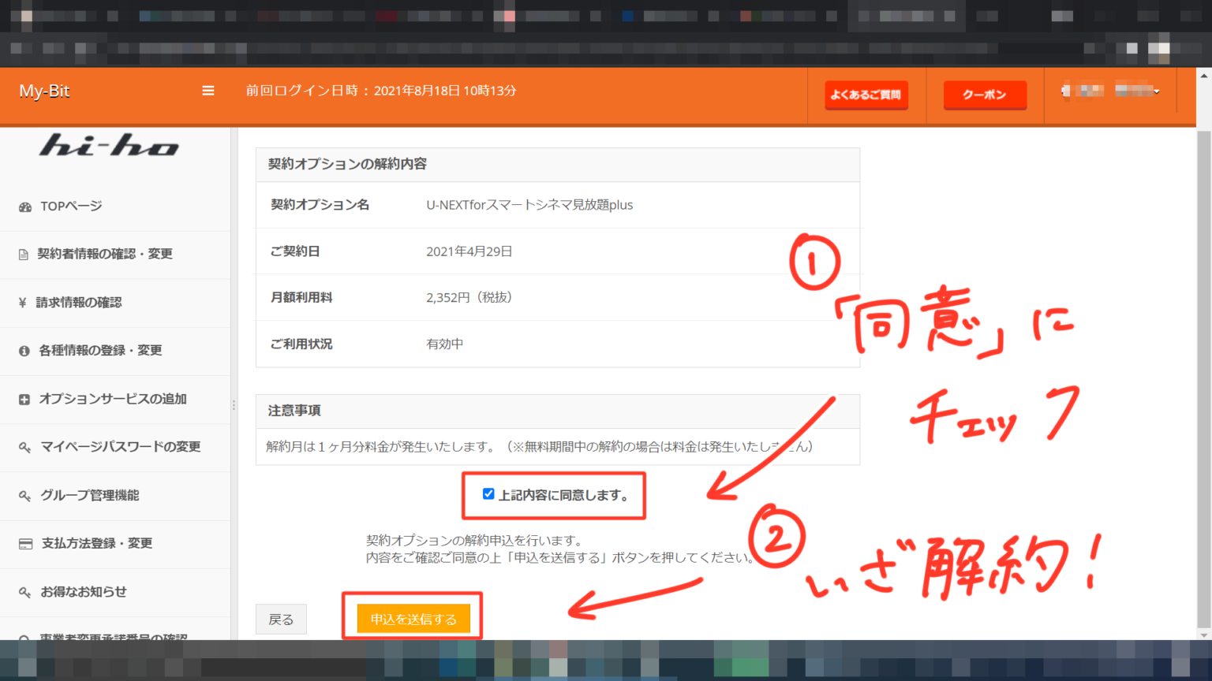Viewport: 1212px width, 681px height.
Task: Click the key icon beside マイページパスワードの変更
Action: coord(24,447)
